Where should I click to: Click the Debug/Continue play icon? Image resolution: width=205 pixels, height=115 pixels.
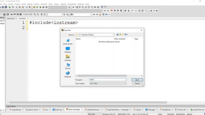[73, 7]
